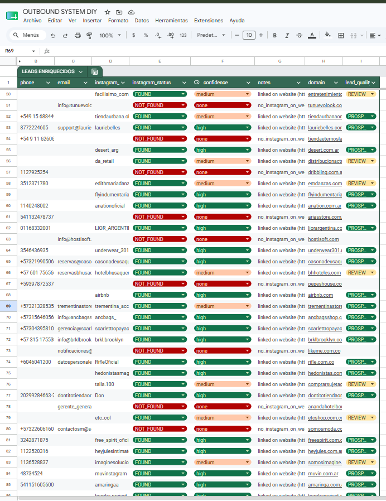The image size is (386, 501).
Task: Open the notes column dropdown
Action: [298, 83]
